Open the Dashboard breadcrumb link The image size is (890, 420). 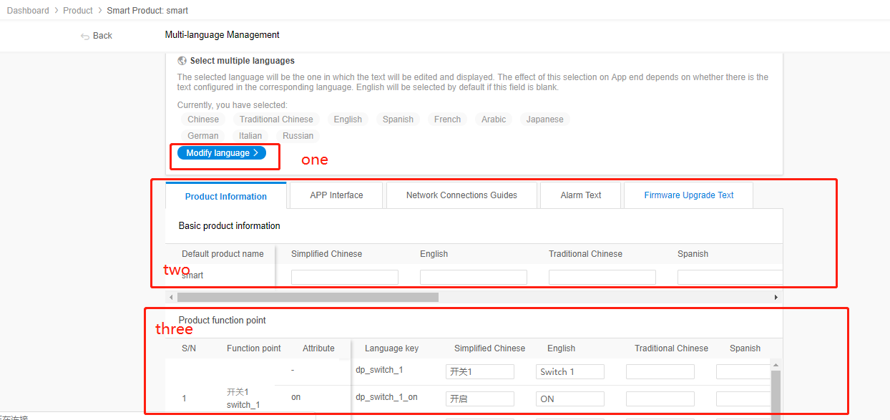pyautogui.click(x=28, y=11)
